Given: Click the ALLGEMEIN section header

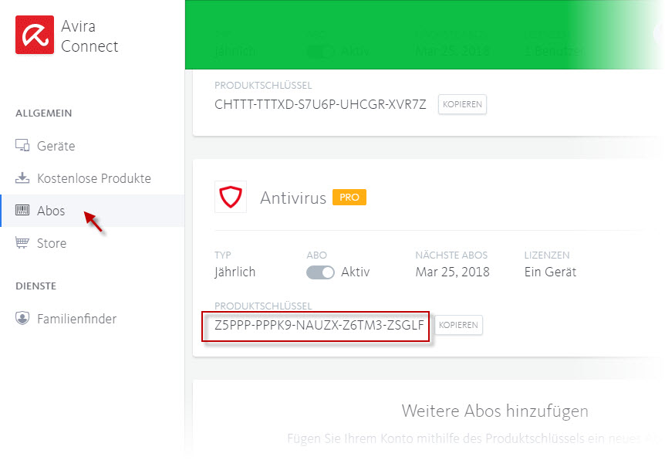Looking at the screenshot, I should point(44,113).
